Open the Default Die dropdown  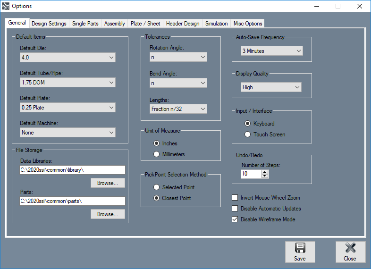coord(67,58)
